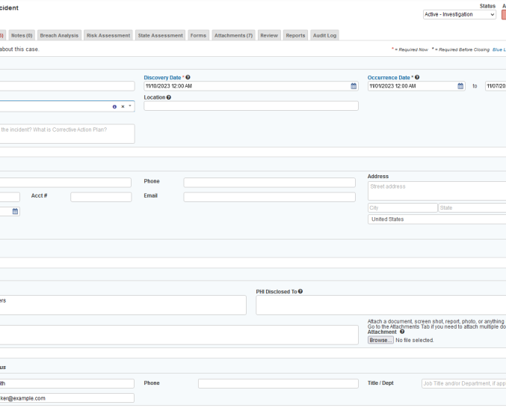Go to the Audit Log tab

click(324, 35)
